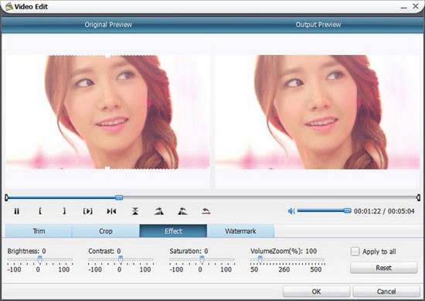Click the 500 mark under VolumeZoom

point(316,269)
